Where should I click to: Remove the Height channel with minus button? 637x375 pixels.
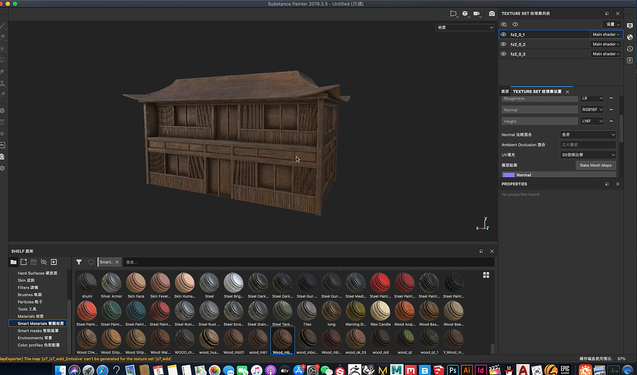tap(611, 121)
